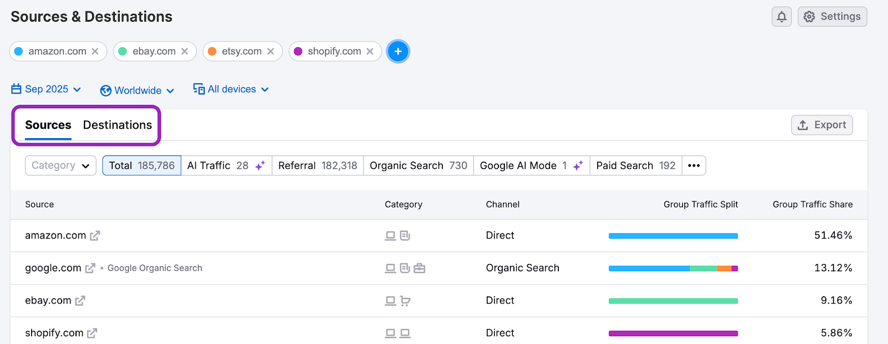Remove etsy.com from the domain list
888x344 pixels.
[x=271, y=51]
